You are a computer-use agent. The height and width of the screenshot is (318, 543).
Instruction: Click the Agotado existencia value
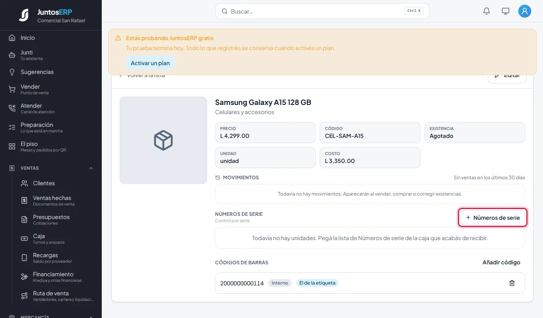click(441, 136)
